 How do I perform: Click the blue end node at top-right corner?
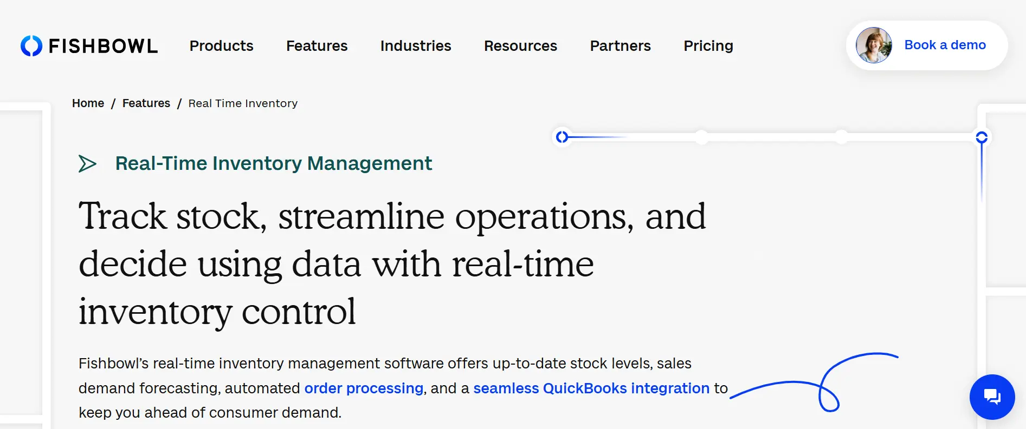pyautogui.click(x=981, y=137)
